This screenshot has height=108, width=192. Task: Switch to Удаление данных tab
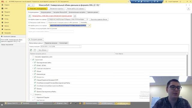[x=93, y=12]
